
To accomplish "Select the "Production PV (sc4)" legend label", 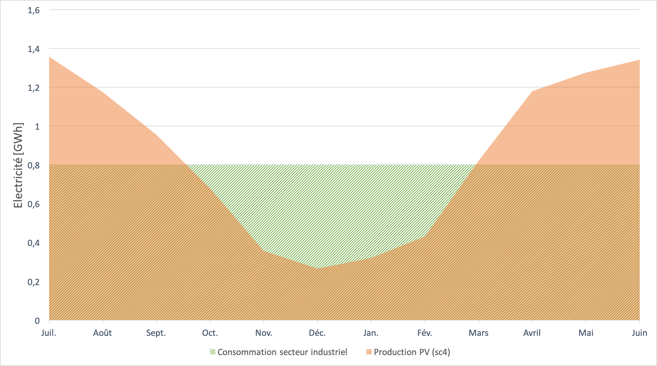I will [412, 352].
